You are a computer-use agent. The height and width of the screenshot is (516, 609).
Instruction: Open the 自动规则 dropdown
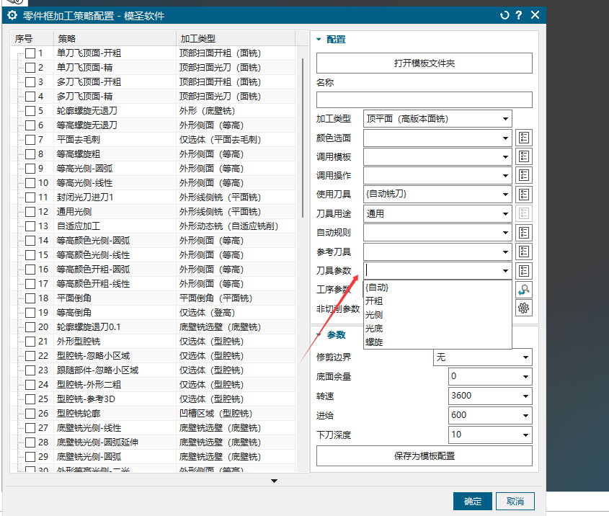(437, 233)
